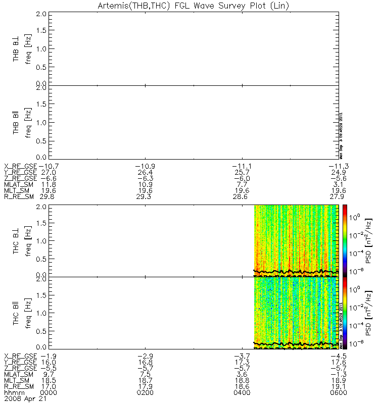Image resolution: width=379 pixels, height=404 pixels.
Task: Click the "0200" time label
Action: tap(145, 393)
